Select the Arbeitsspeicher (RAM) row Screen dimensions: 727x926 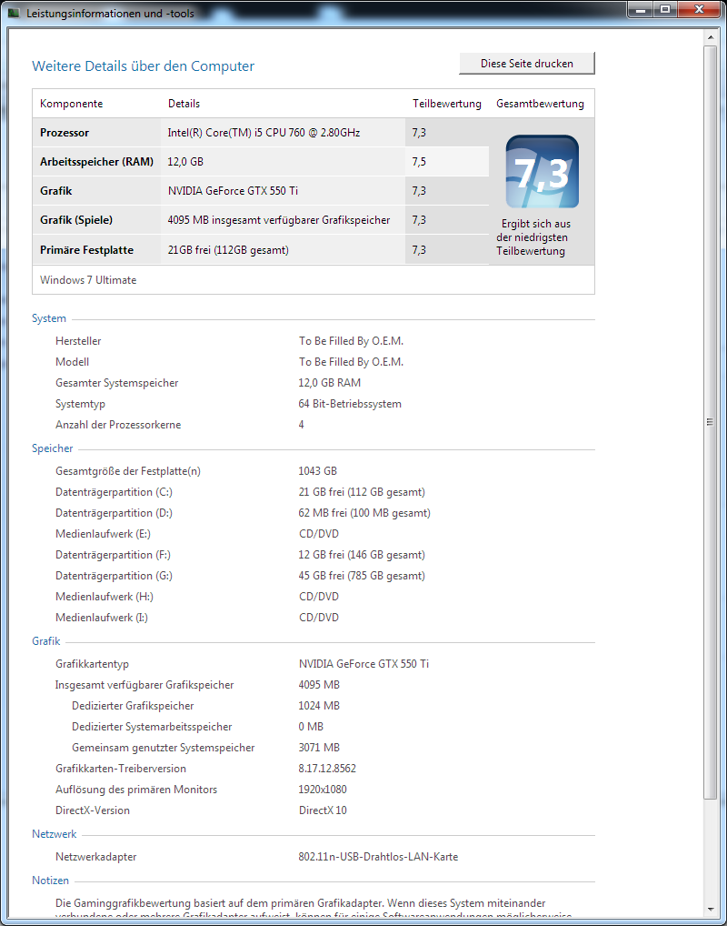(260, 162)
